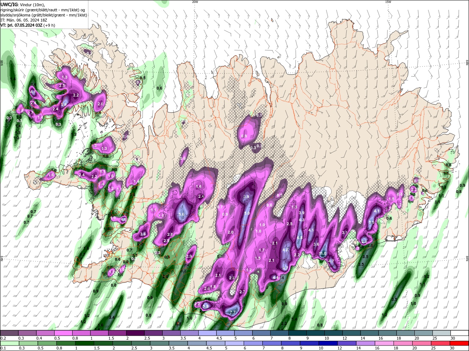469x351 pixels.
Task: Click the '0.8' label in the bottom legend row
Action: [59, 348]
